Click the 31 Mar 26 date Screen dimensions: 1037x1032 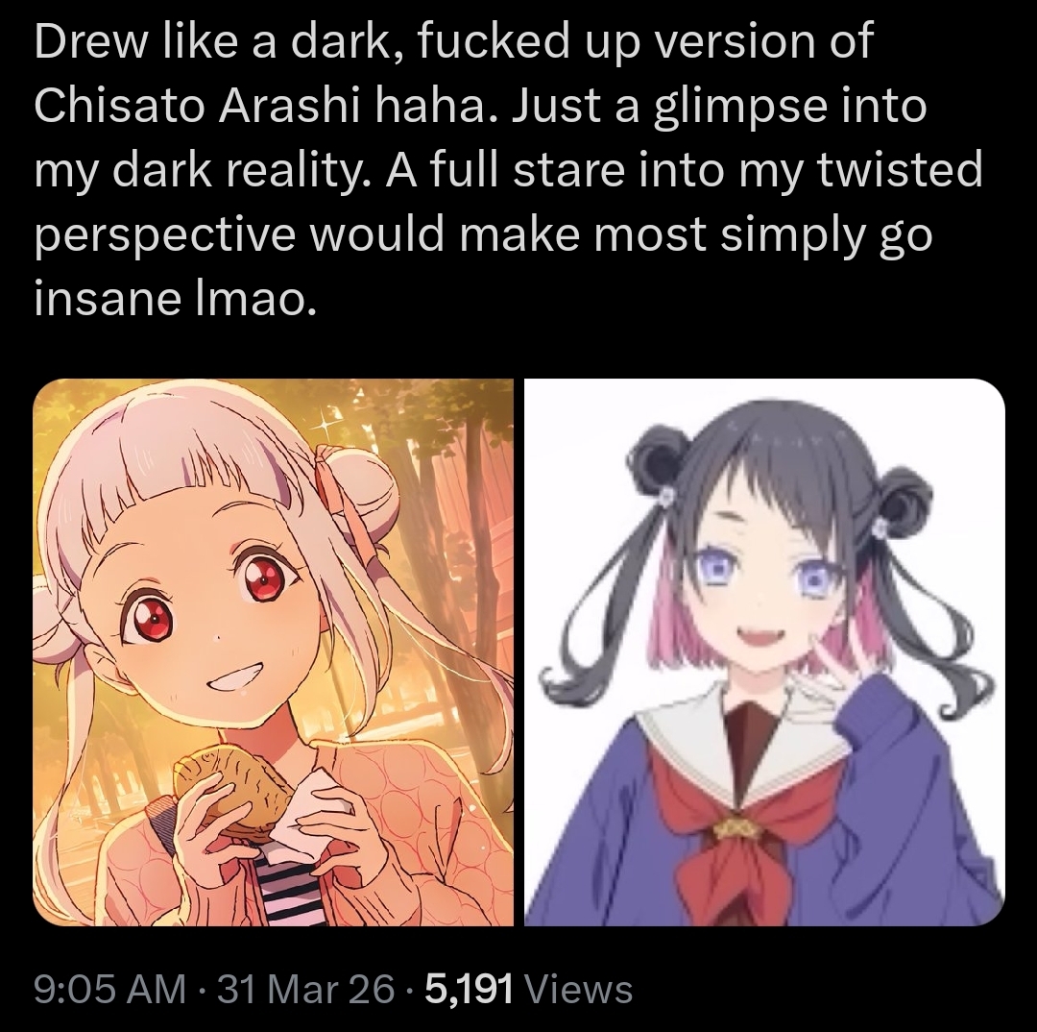pos(305,990)
